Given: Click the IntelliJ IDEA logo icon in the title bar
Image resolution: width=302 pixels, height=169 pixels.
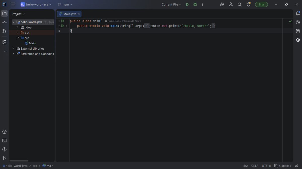Looking at the screenshot, I should tap(4, 5).
